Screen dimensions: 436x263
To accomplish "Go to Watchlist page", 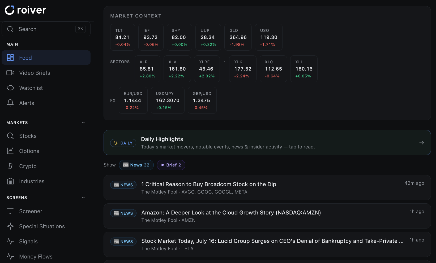I will [x=46, y=88].
